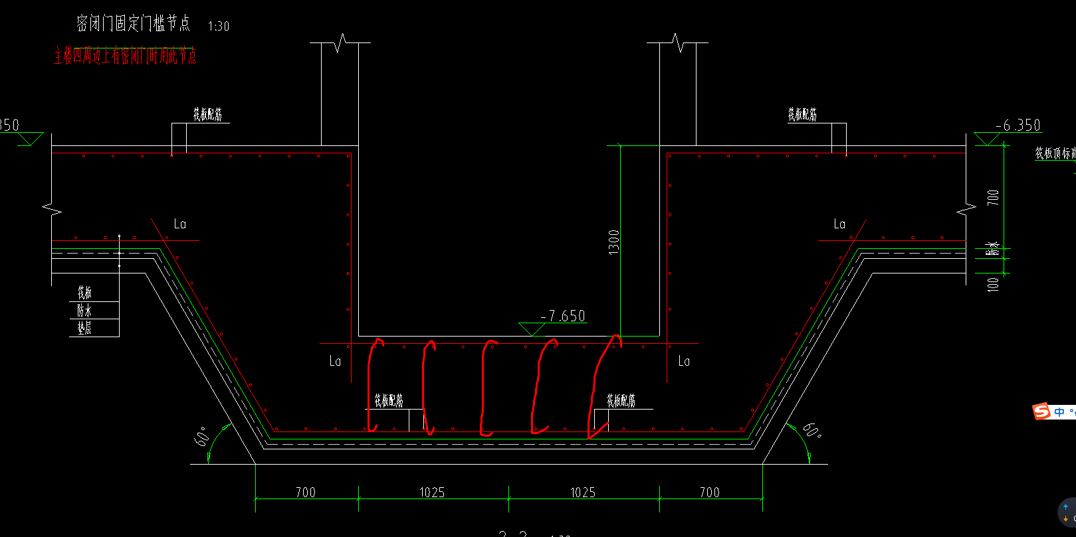Select the upper-left La anchorage label
Screen dimensions: 1076x537
pos(180,224)
